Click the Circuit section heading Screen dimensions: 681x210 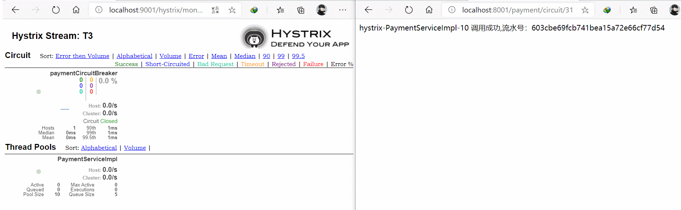[x=18, y=55]
